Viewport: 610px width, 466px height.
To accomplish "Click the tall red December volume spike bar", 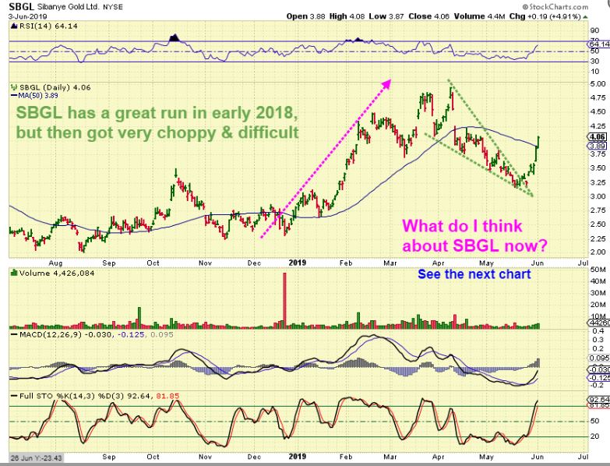I will [285, 301].
